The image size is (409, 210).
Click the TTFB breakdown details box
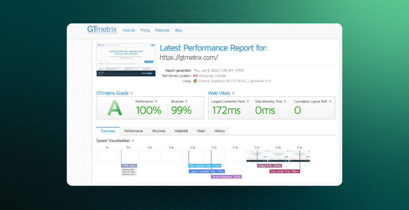[129, 172]
